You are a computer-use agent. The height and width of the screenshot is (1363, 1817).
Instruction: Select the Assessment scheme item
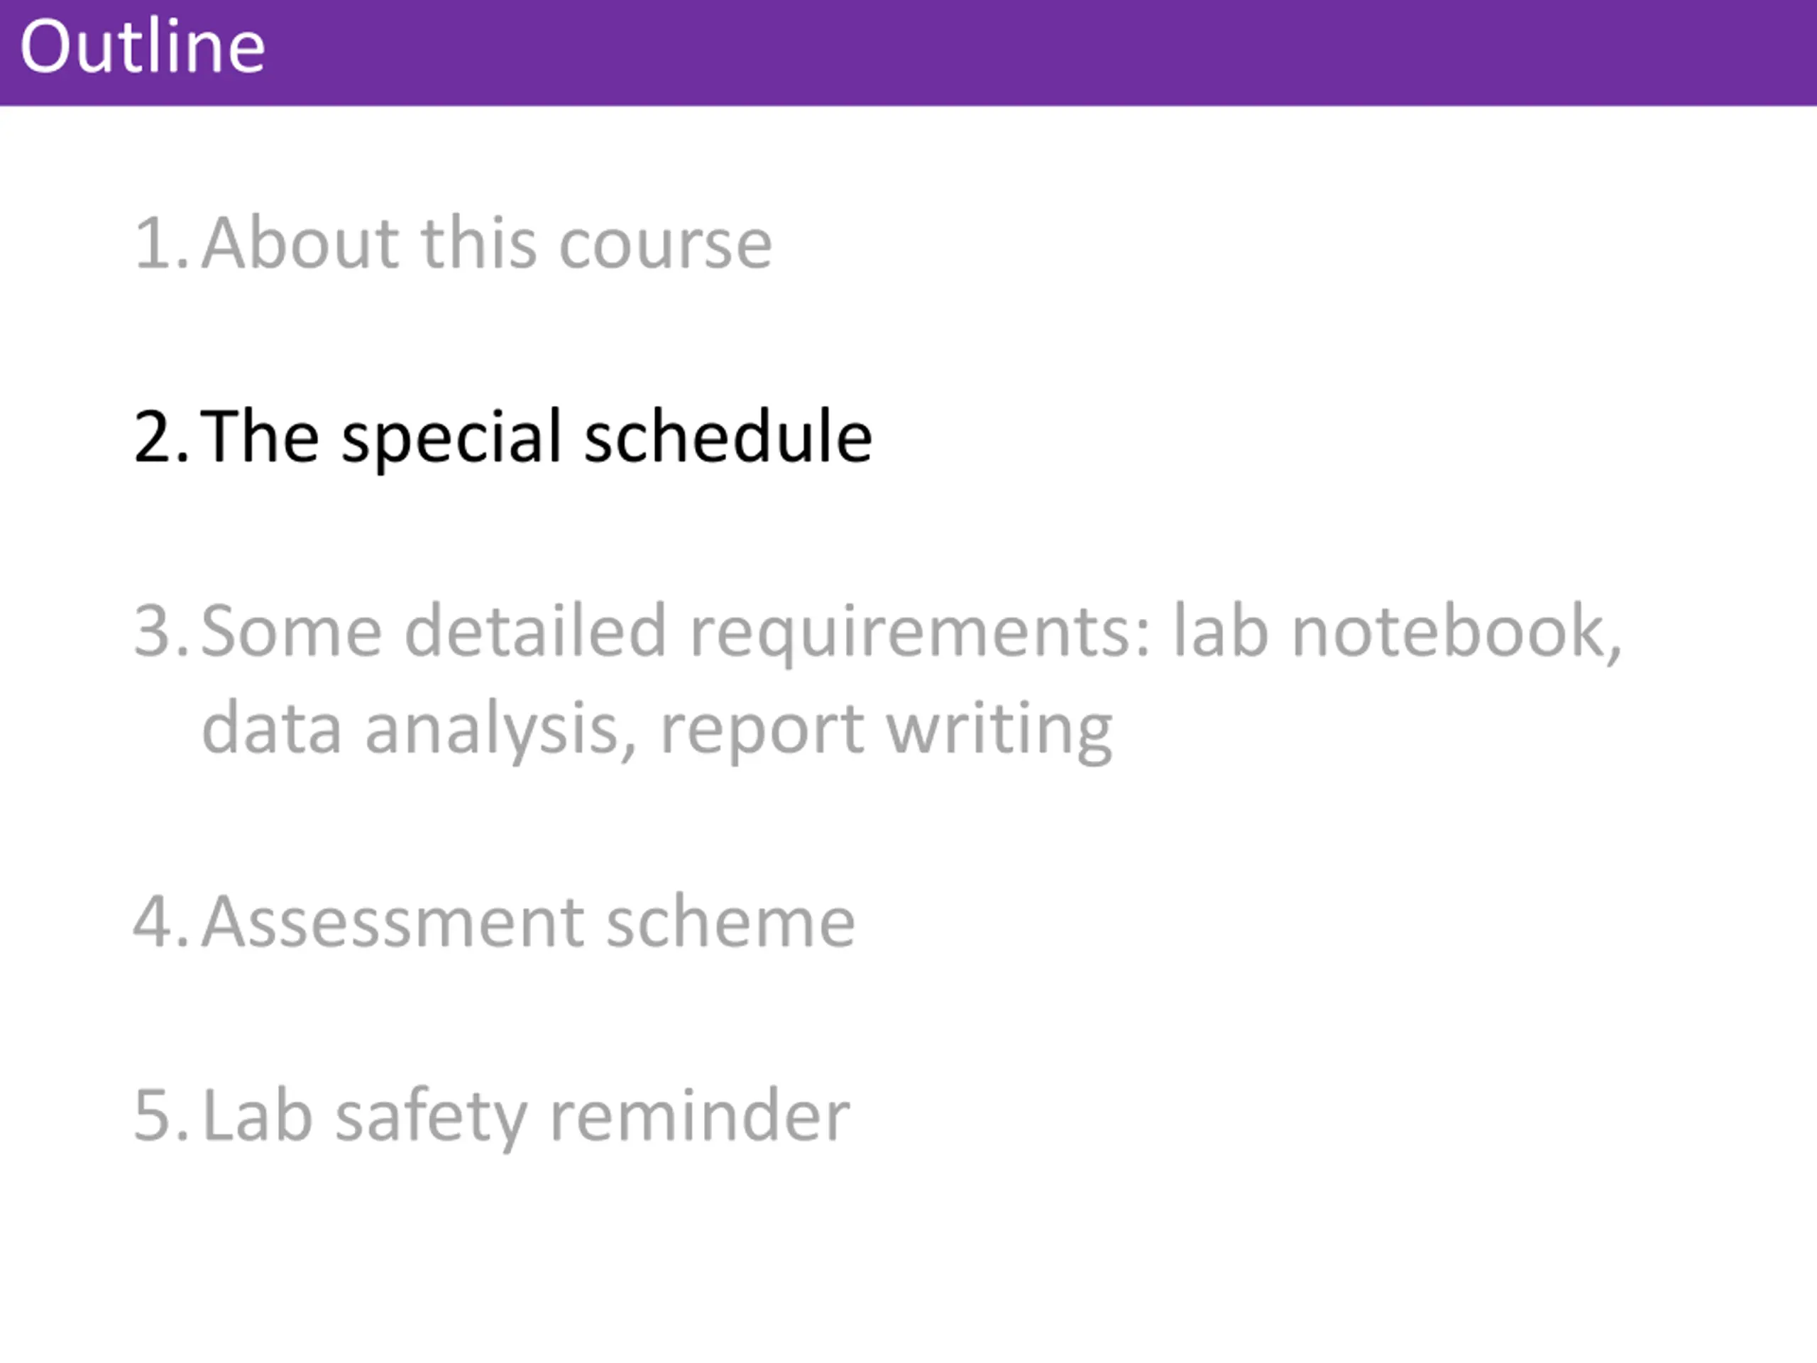(528, 922)
